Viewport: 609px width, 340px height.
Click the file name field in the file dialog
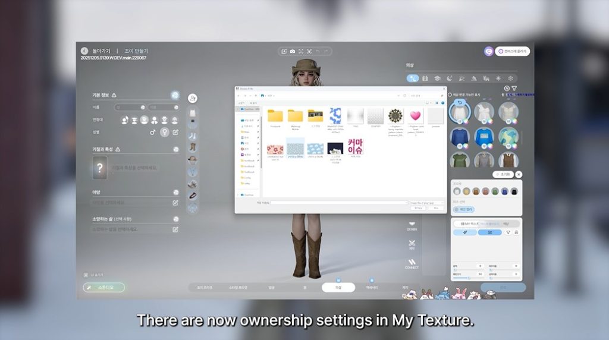[338, 203]
